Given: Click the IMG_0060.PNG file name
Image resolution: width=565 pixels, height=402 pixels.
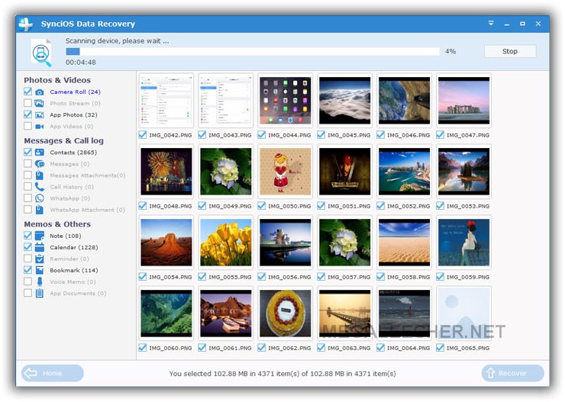Looking at the screenshot, I should tap(170, 348).
